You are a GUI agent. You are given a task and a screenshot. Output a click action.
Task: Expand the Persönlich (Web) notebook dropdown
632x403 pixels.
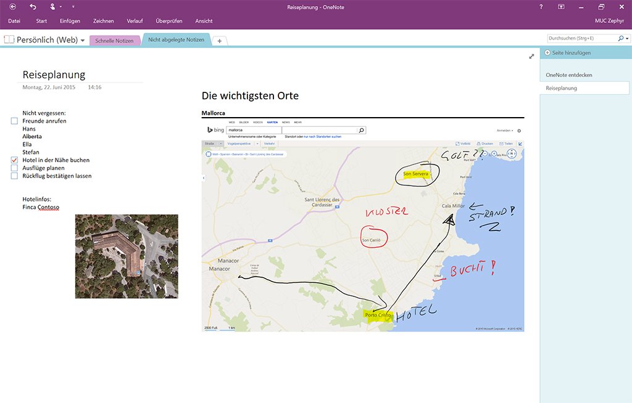click(83, 41)
